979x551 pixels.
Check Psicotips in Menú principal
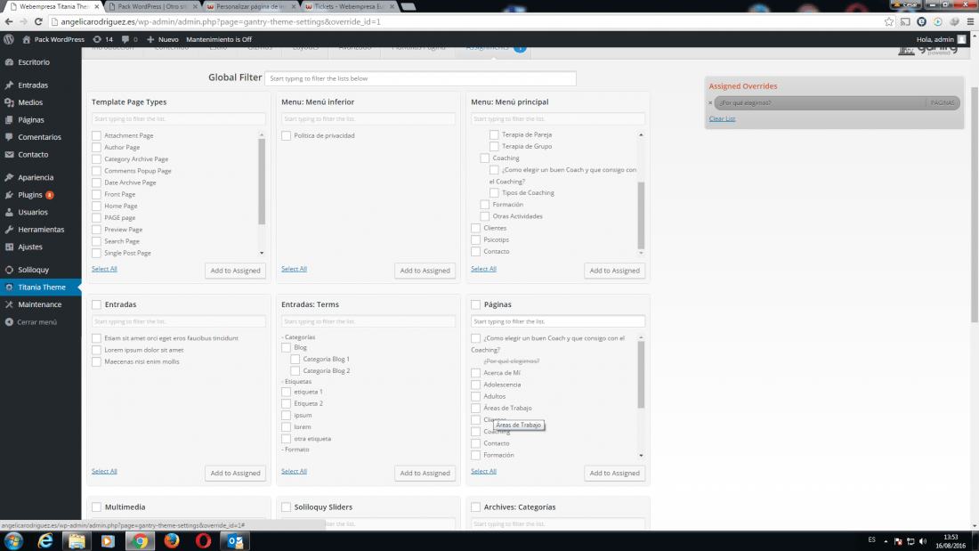476,239
